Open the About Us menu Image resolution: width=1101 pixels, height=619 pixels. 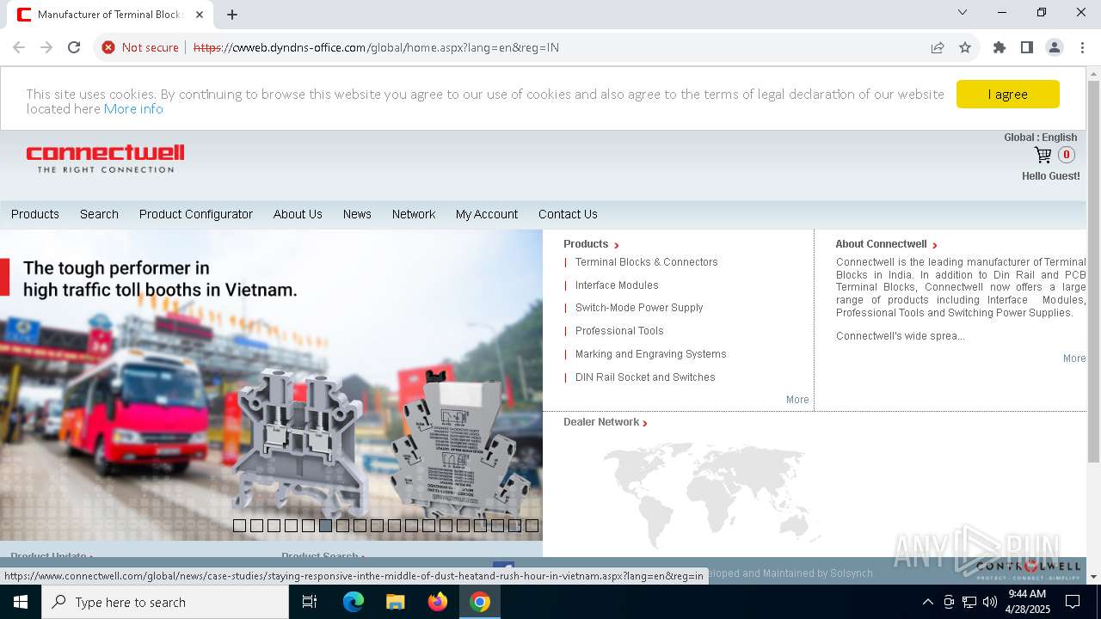pyautogui.click(x=298, y=214)
